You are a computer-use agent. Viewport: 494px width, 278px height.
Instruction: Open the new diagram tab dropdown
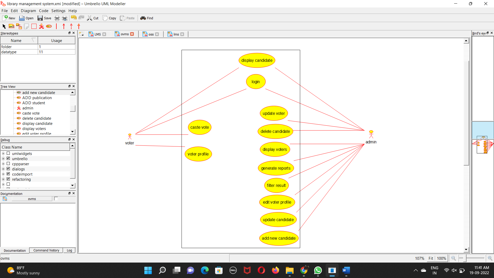click(82, 34)
